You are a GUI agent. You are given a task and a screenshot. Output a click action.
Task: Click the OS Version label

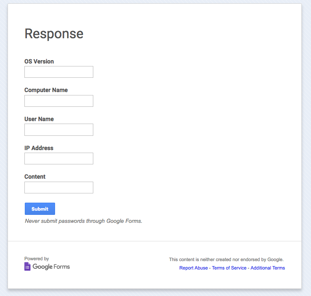(x=39, y=61)
